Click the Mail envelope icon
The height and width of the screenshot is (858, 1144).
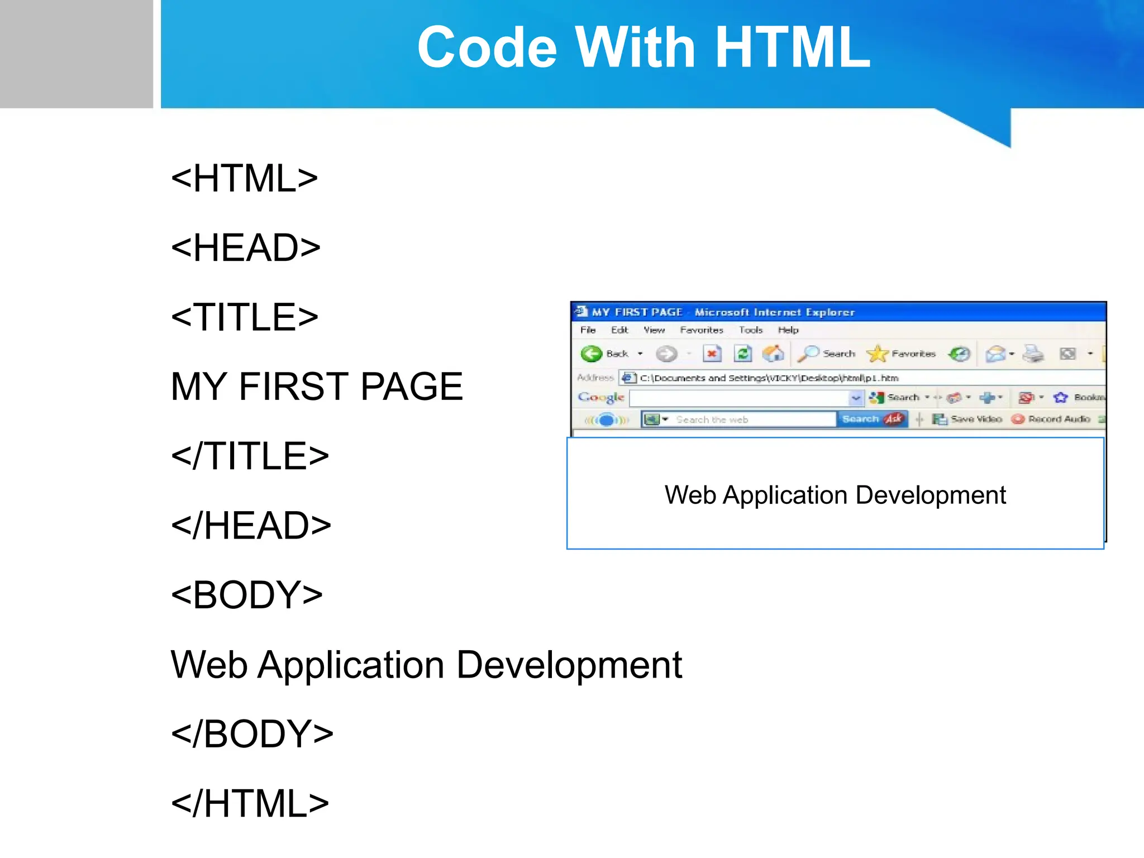[995, 354]
